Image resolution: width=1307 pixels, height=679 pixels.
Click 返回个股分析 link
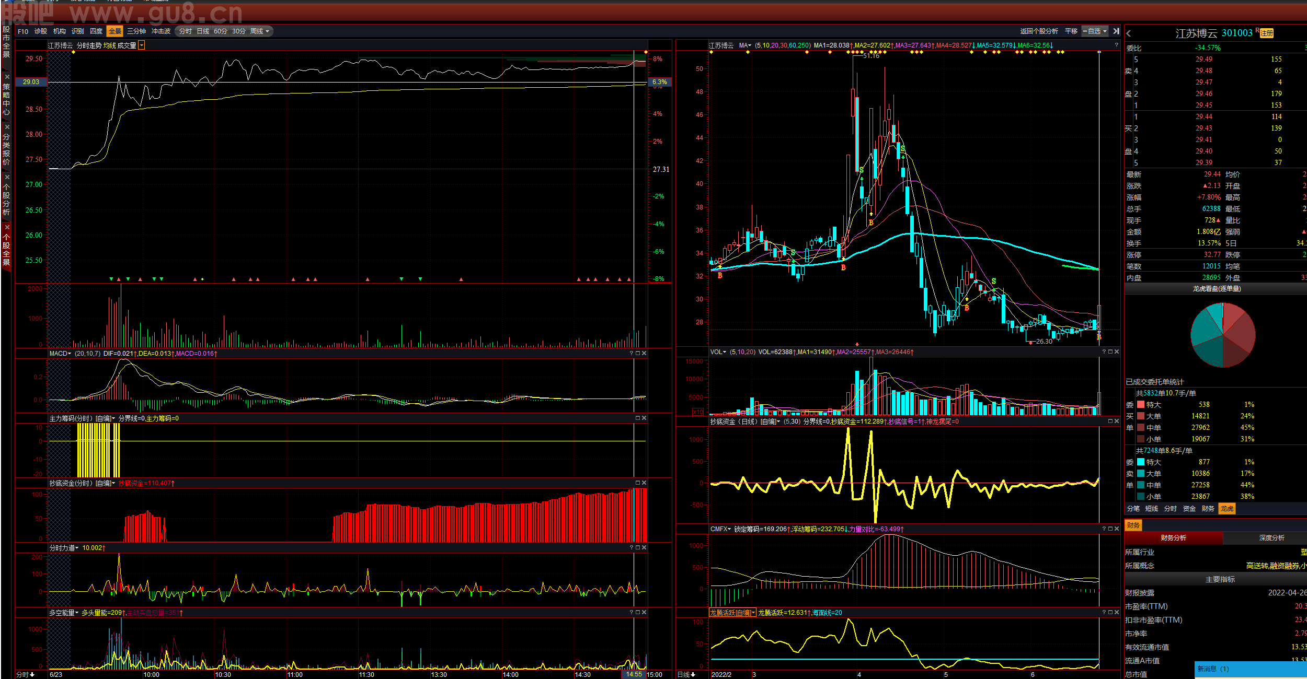1039,31
